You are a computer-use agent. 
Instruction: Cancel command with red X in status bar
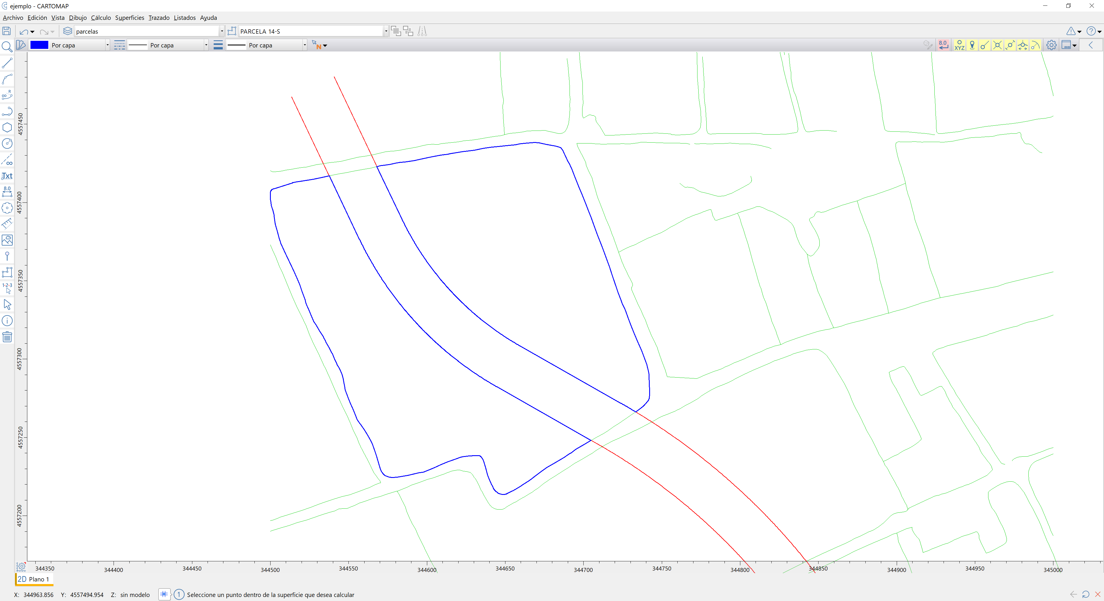coord(1097,594)
